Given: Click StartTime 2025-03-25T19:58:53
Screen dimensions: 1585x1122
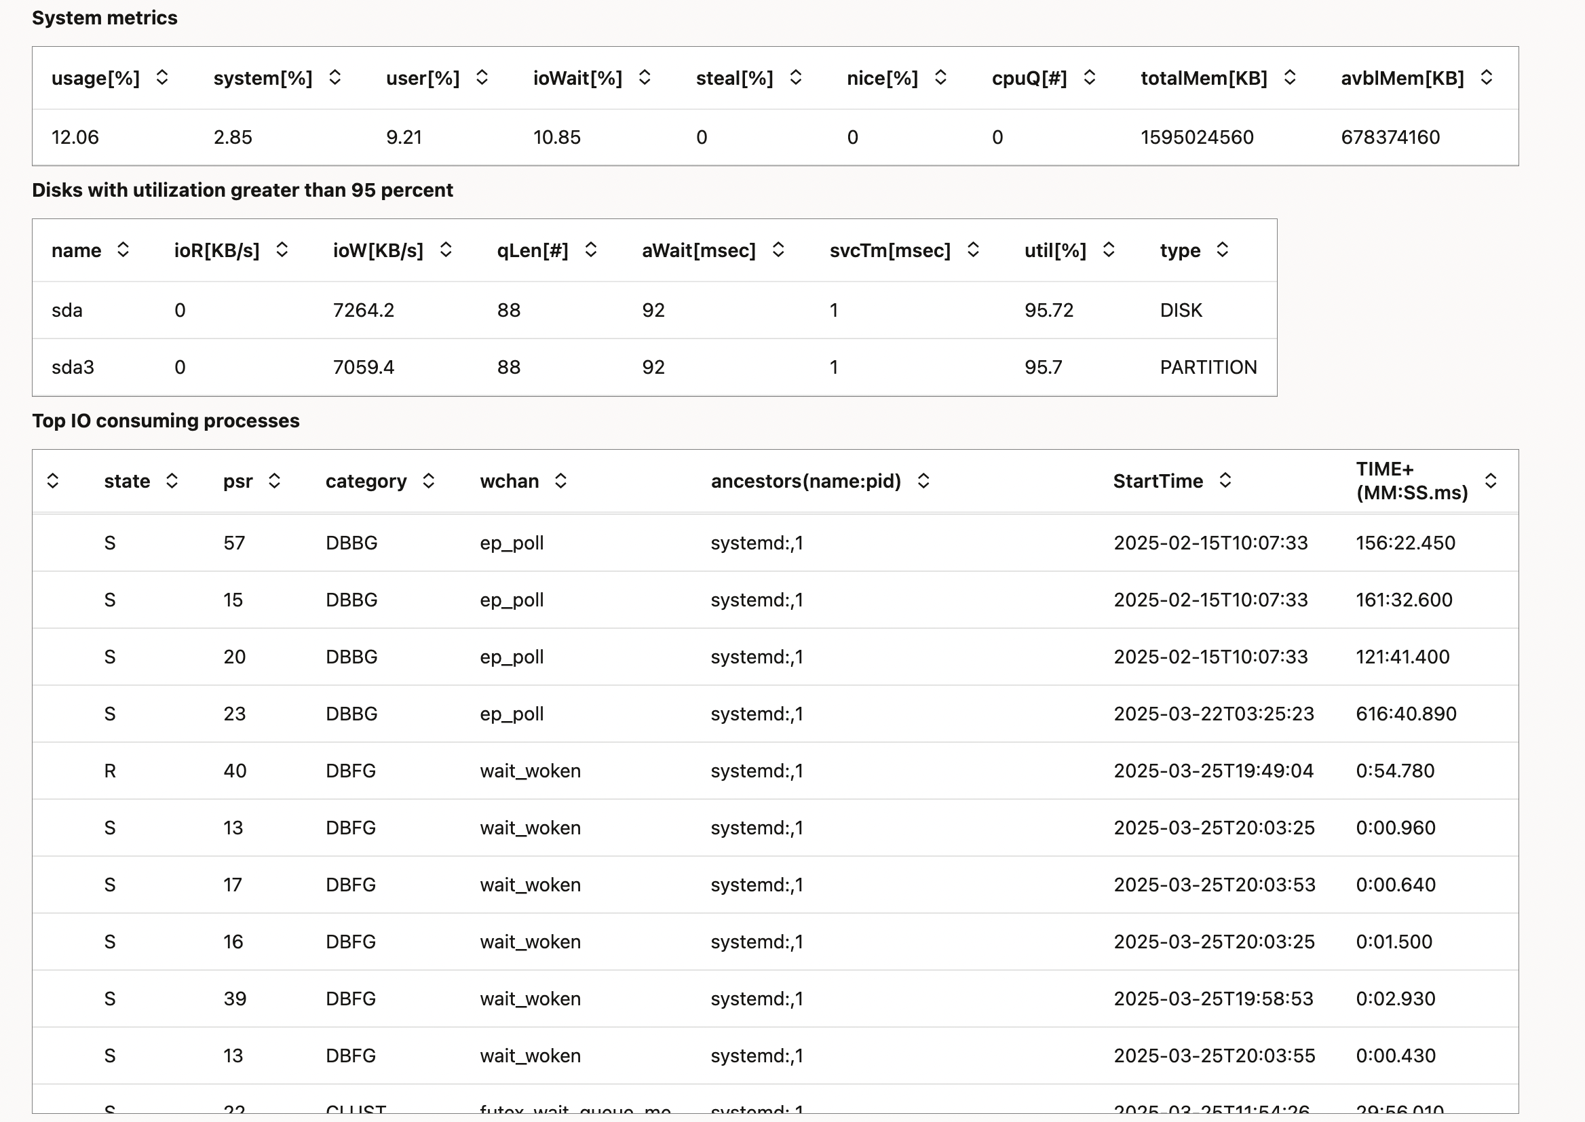Looking at the screenshot, I should point(1213,999).
